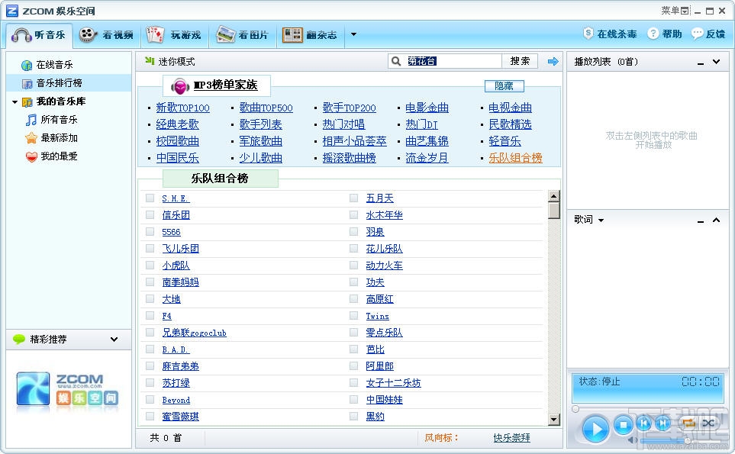Collapse the 播放列表 panel chevron
735x454 pixels.
tap(716, 61)
